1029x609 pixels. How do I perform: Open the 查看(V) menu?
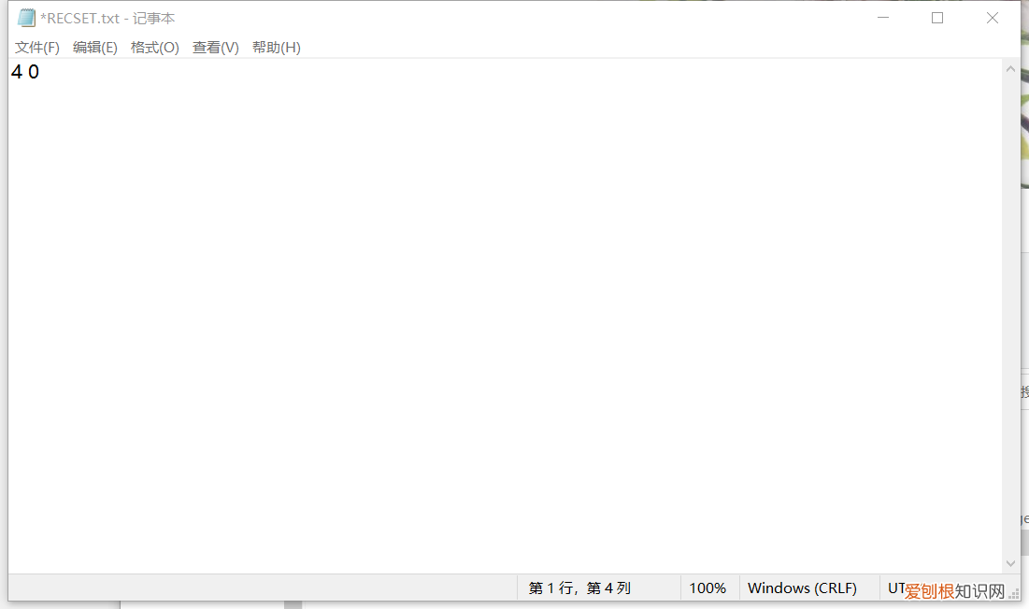click(x=216, y=48)
